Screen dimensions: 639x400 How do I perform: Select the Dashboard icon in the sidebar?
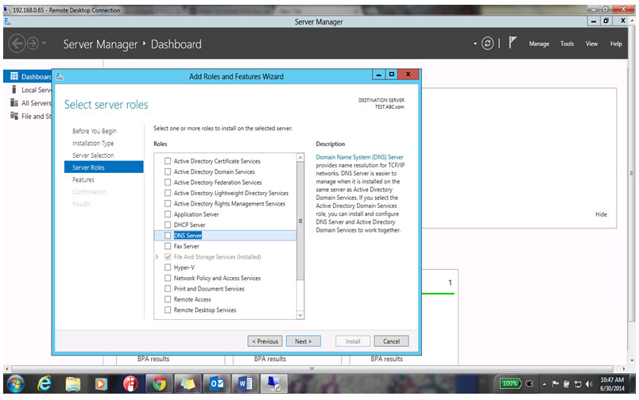click(x=14, y=76)
